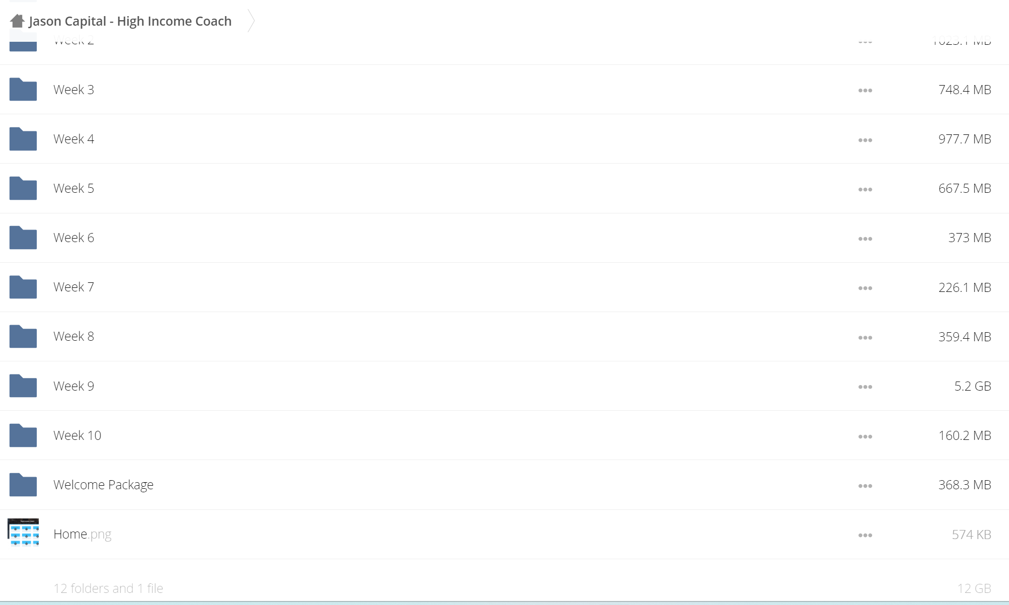Open the Week 3 folder icon
Screen dimensions: 1009x605
point(23,89)
